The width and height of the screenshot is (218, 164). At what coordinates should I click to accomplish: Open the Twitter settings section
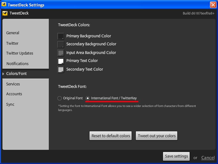point(12,43)
